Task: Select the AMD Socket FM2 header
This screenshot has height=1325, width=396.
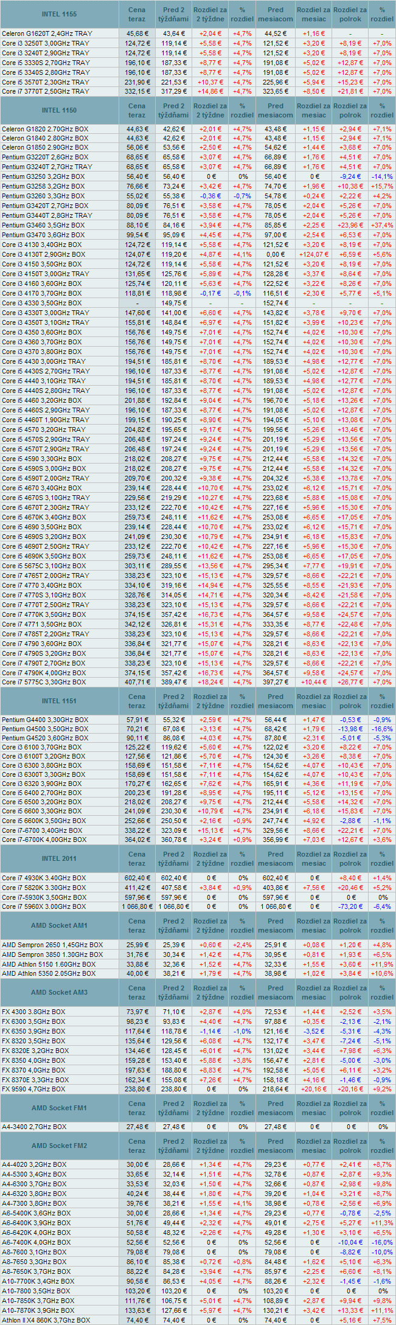Action: [60, 1146]
